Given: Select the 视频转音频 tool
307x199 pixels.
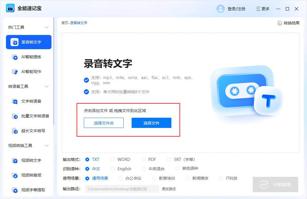Looking at the screenshot, I should pyautogui.click(x=29, y=175).
